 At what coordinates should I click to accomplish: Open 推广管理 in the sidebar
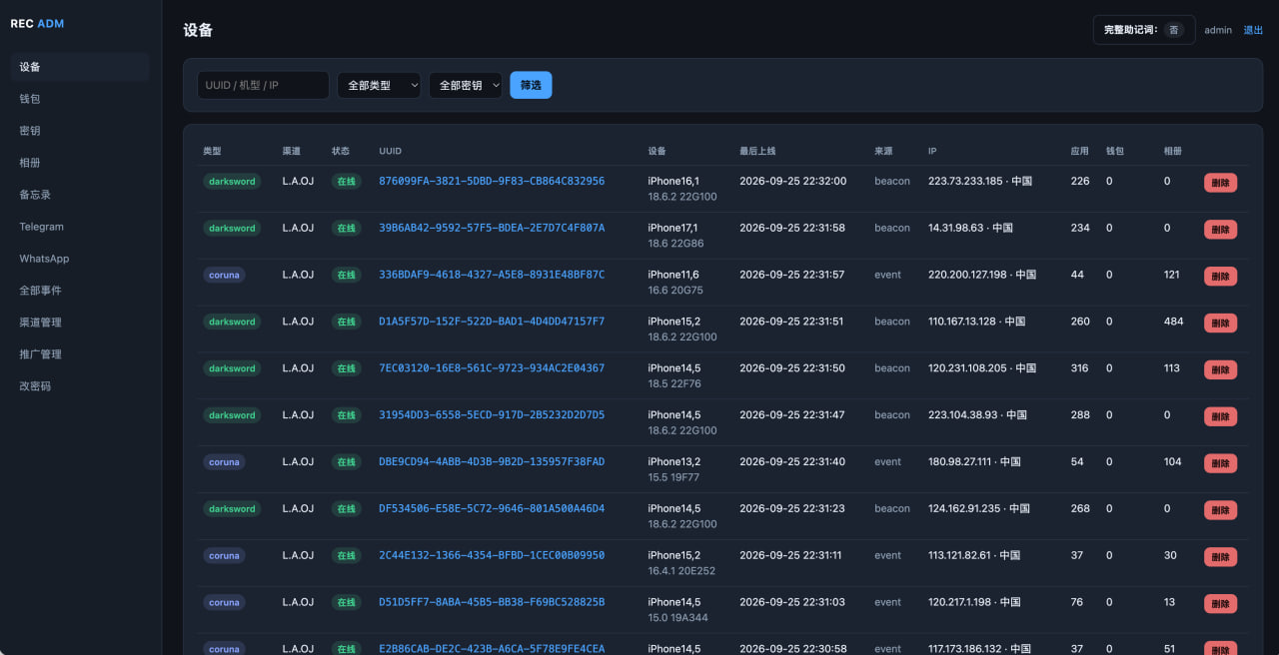point(80,354)
